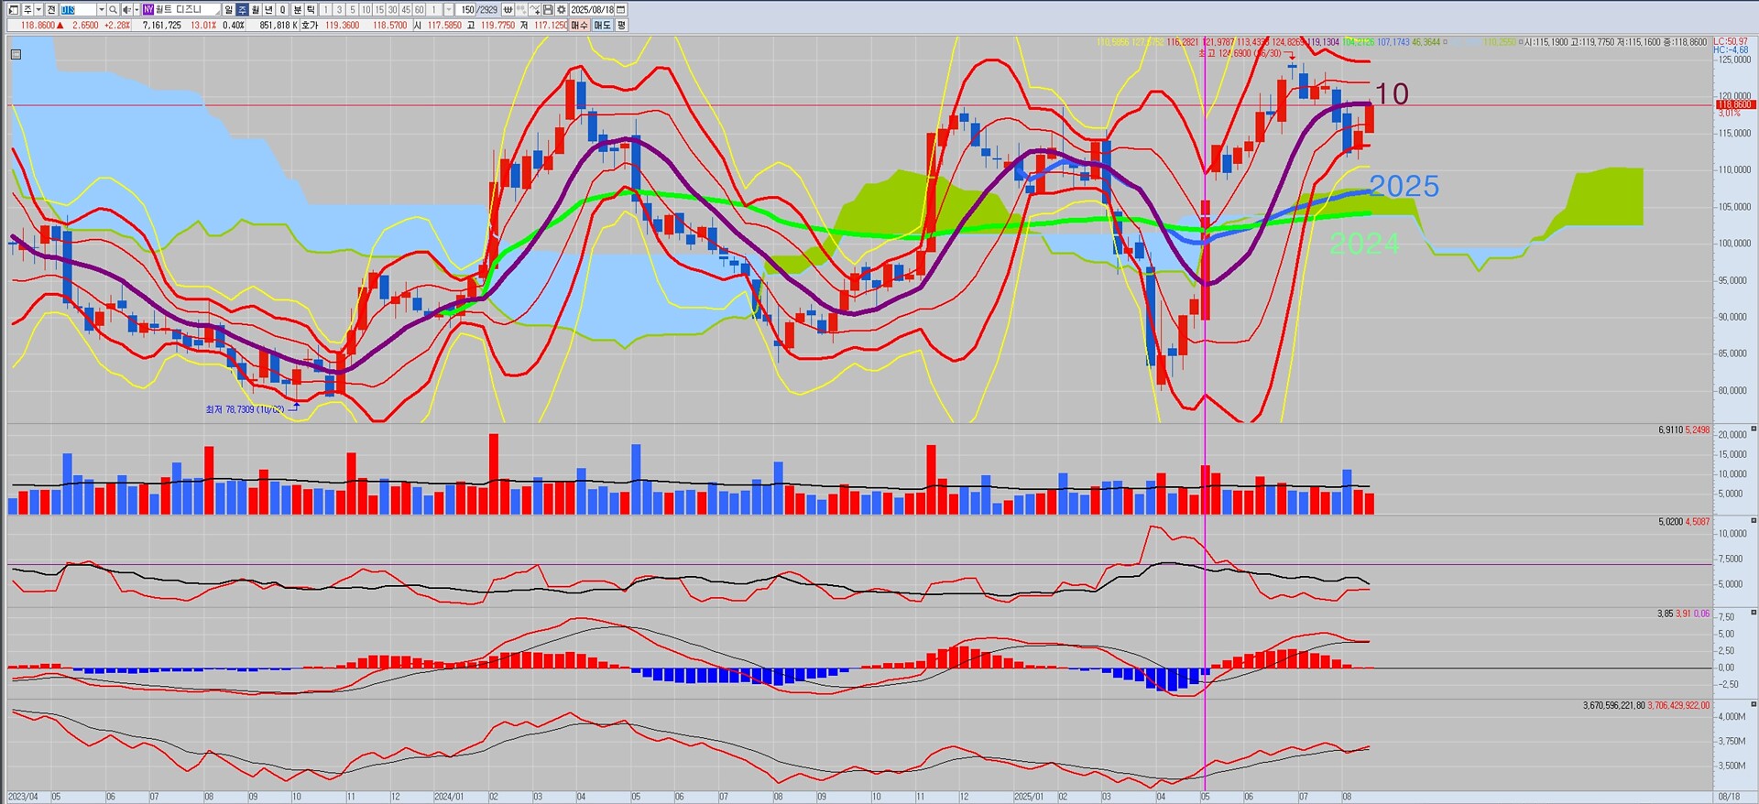Select the 일 daily chart period
This screenshot has height=804, width=1759.
tap(229, 9)
